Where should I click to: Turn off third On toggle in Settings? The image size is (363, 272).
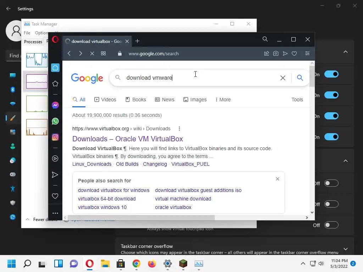point(331,116)
